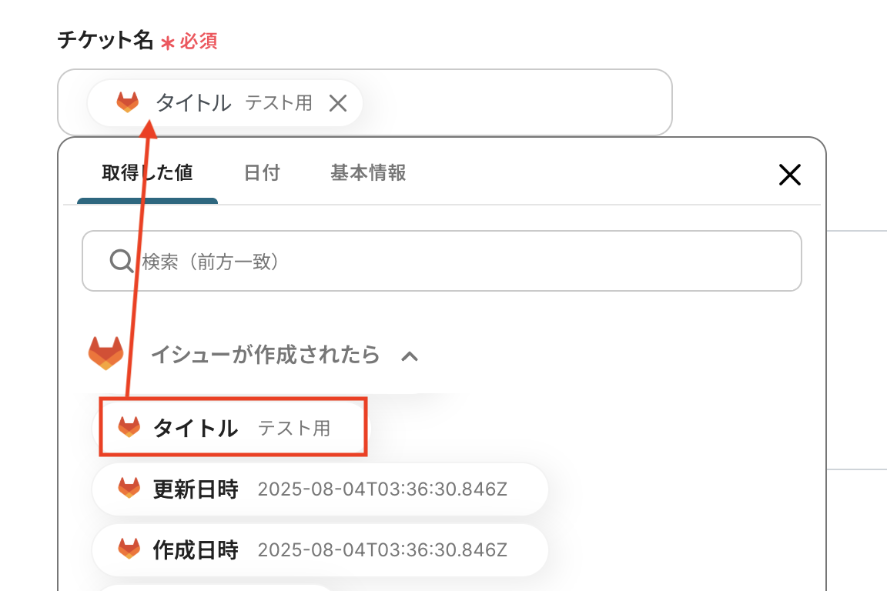Click the テスト用 text inside the field chip
Viewport: 887px width, 591px height.
pyautogui.click(x=279, y=102)
